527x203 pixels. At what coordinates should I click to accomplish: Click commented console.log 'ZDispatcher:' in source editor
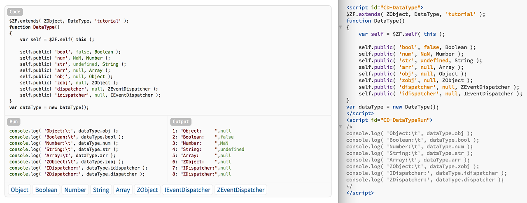pyautogui.click(x=425, y=180)
